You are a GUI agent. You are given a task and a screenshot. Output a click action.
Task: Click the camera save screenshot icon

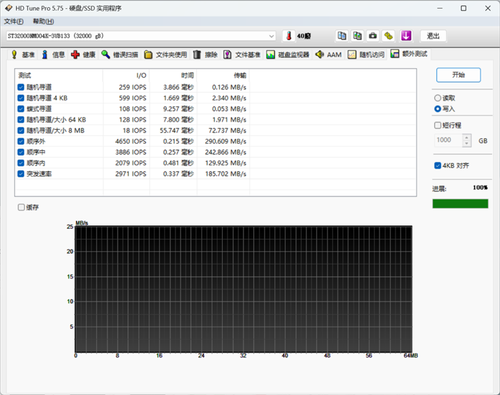373,36
